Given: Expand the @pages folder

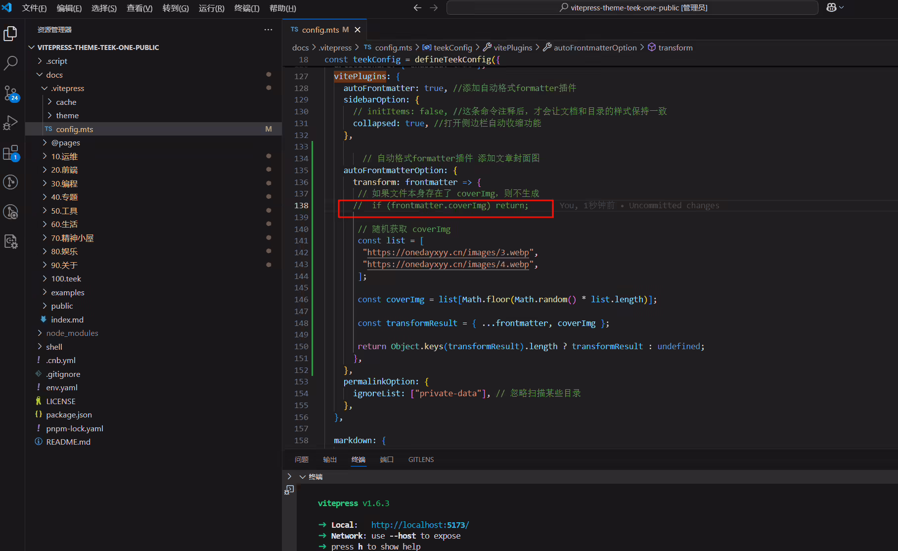Looking at the screenshot, I should coord(45,142).
